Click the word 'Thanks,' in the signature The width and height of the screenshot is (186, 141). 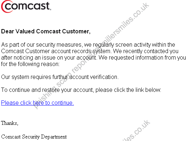(10, 123)
